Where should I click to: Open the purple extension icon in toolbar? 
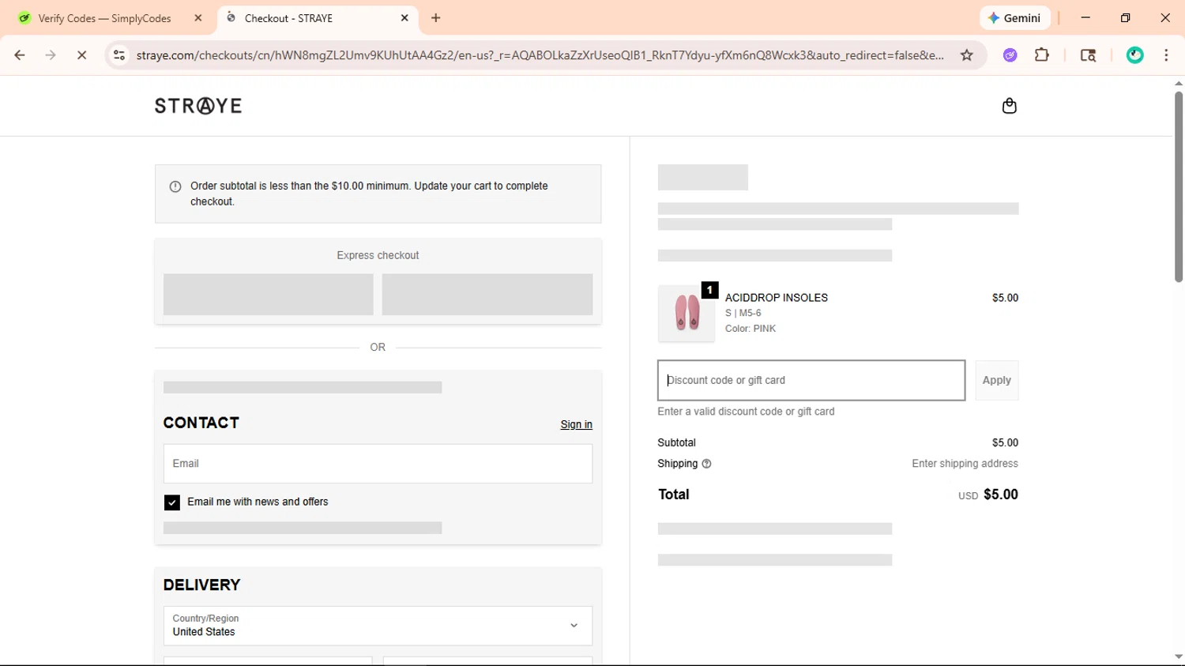point(1010,55)
